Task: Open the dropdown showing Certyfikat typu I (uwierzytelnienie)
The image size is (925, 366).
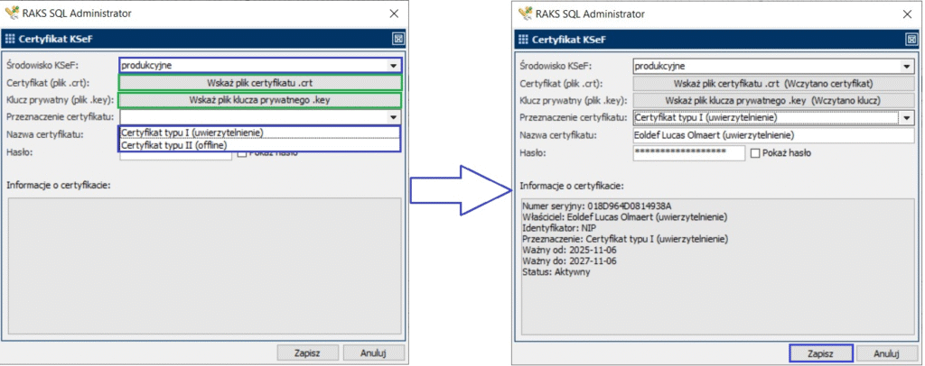Action: click(907, 117)
